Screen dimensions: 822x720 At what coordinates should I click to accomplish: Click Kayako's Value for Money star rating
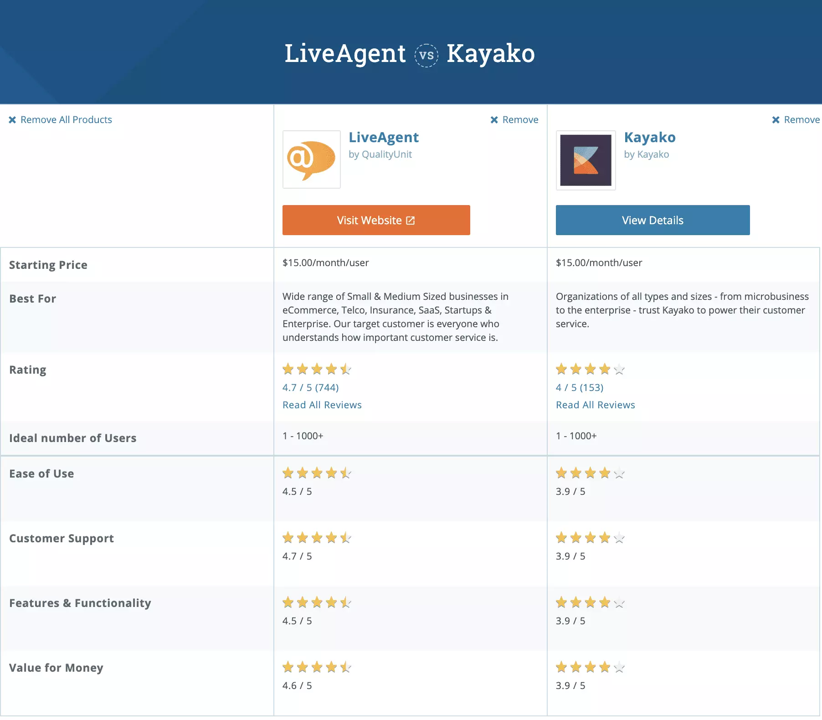(x=589, y=667)
